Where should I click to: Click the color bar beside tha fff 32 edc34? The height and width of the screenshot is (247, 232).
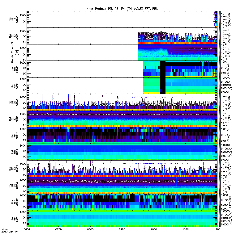click(220, 36)
